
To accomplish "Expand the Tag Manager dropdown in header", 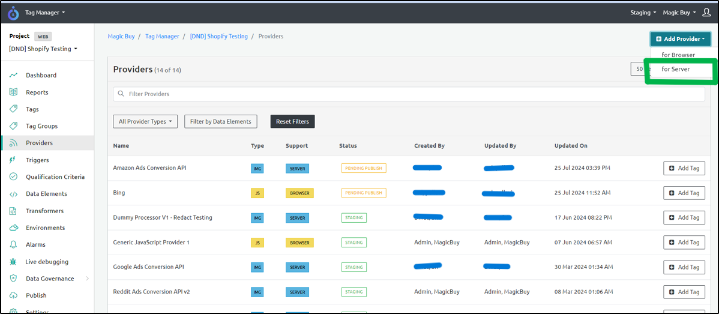I will tap(45, 13).
